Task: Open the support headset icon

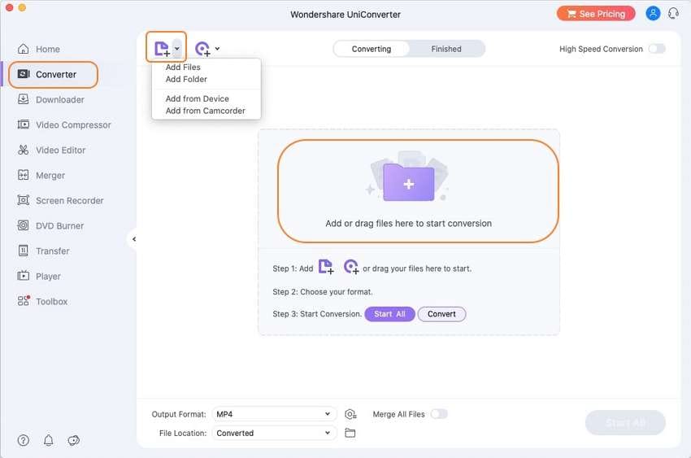Action: click(673, 14)
